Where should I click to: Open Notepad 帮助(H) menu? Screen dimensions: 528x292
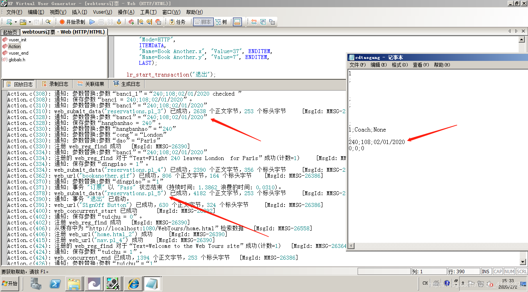point(442,65)
